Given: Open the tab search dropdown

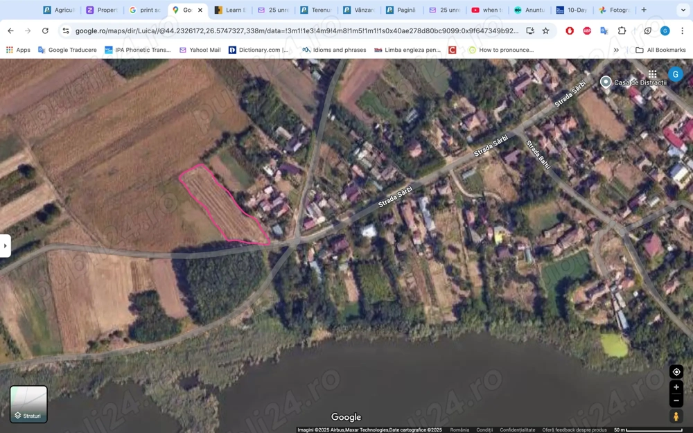Looking at the screenshot, I should pos(682,10).
